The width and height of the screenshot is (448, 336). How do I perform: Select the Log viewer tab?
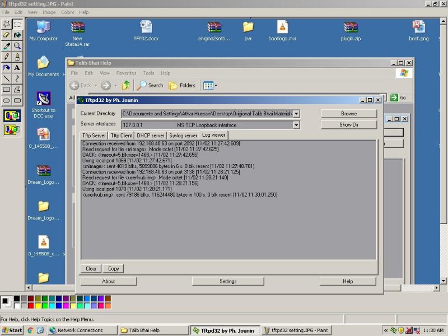click(x=214, y=135)
